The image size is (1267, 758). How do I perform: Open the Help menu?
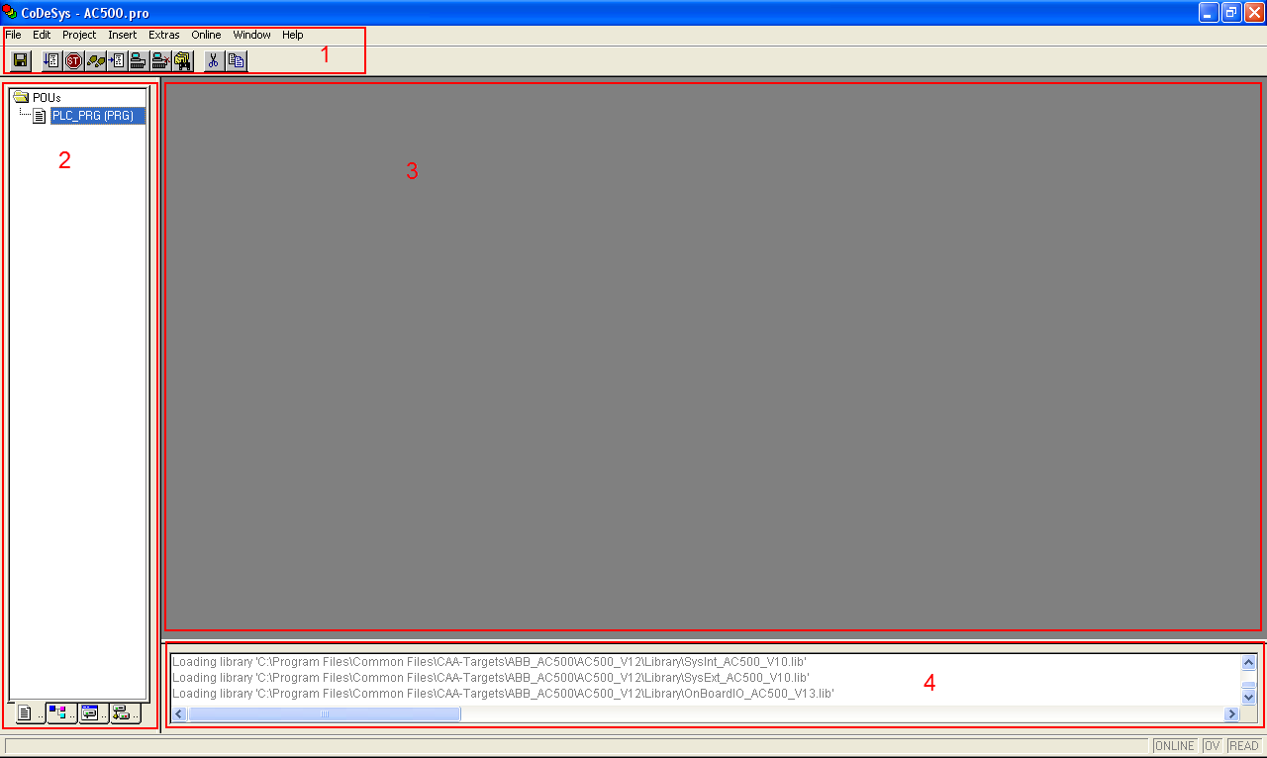[x=293, y=35]
